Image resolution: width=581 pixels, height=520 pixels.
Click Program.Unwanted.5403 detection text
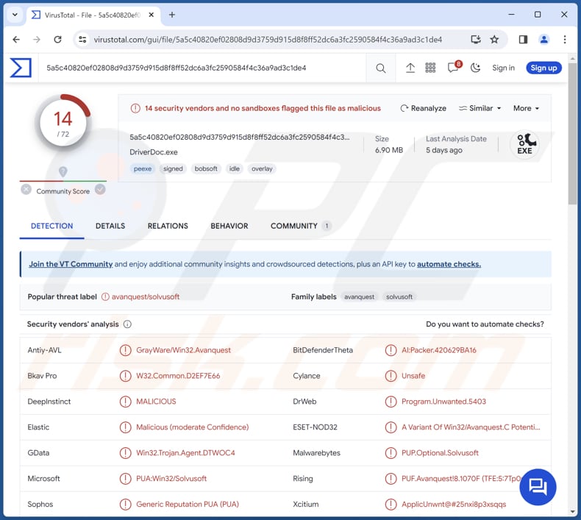coord(443,402)
